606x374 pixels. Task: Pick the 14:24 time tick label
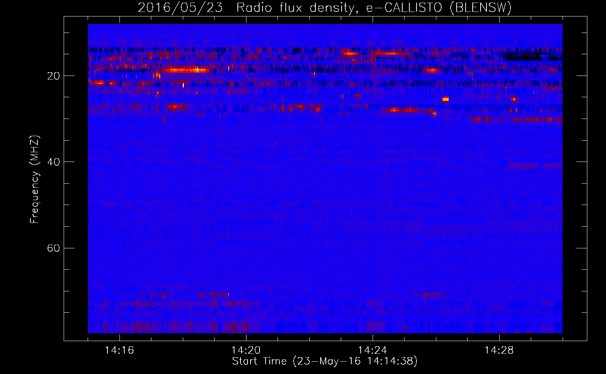pos(373,350)
